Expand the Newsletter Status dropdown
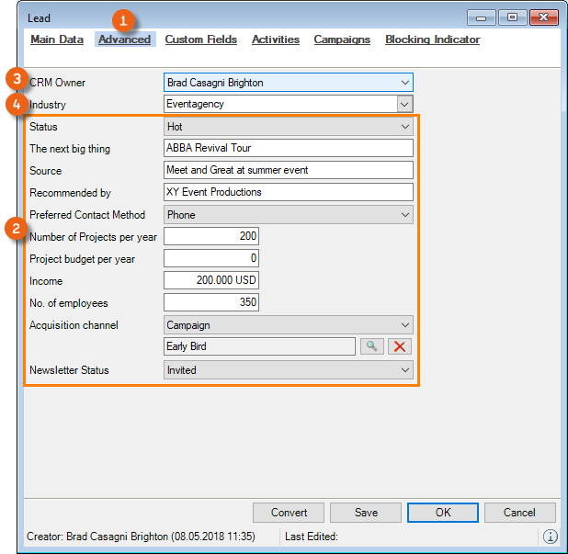 tap(405, 370)
